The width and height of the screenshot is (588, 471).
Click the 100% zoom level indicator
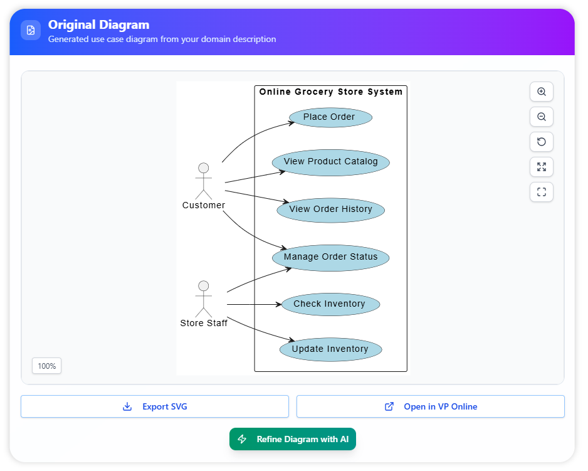click(x=47, y=366)
